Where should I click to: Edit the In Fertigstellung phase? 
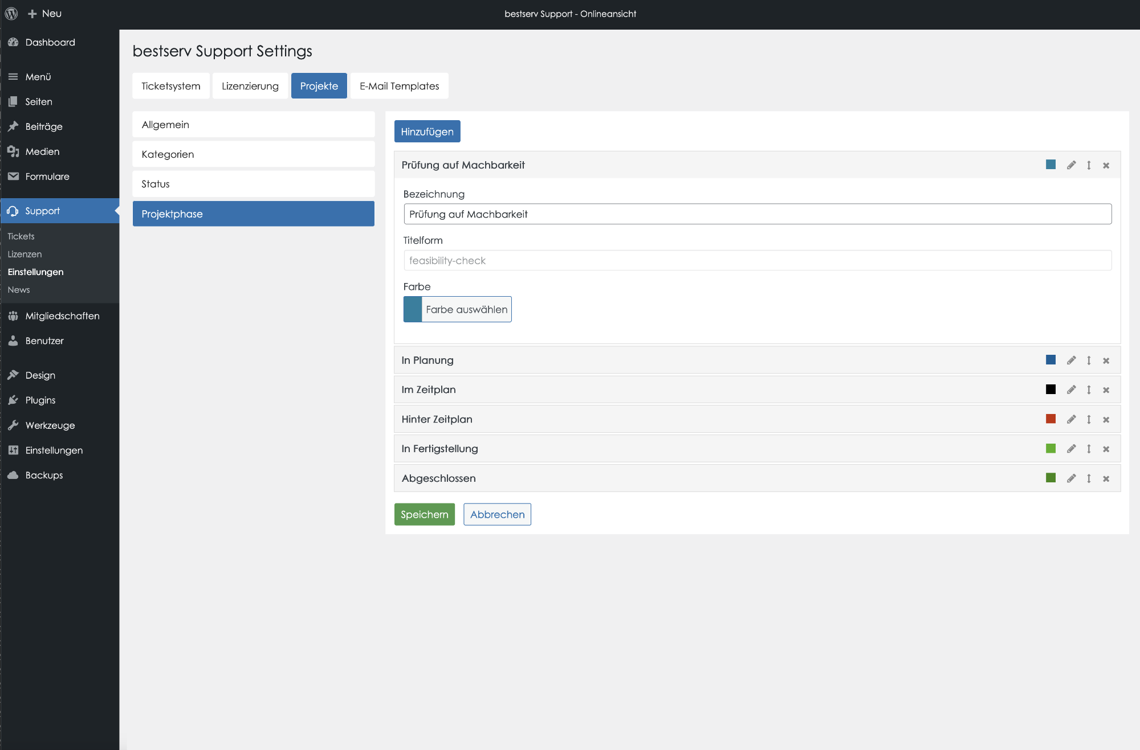pos(1072,449)
